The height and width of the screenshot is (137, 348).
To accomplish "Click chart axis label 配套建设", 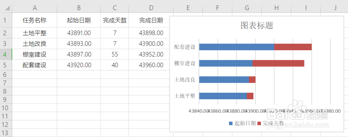I will click(x=185, y=47).
